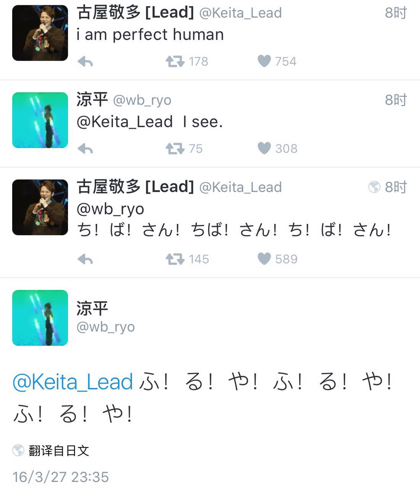Like the "i am perfect human" tweet
Image resolution: width=420 pixels, height=488 pixels.
[x=264, y=61]
